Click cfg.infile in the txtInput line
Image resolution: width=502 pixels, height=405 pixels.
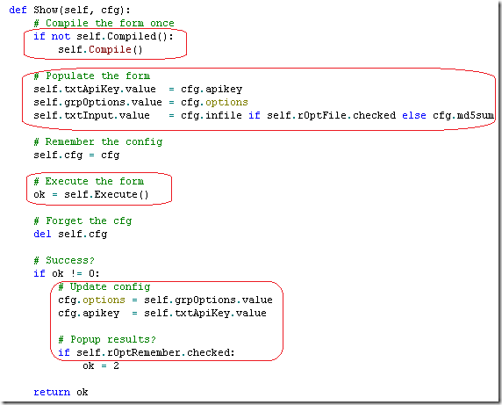coord(212,115)
